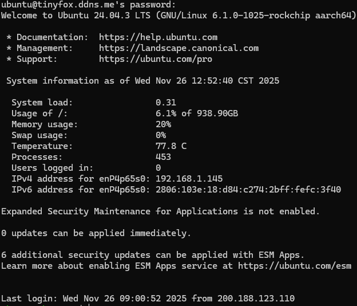357x306 pixels.
Task: Click the users logged in value
Action: (x=158, y=168)
